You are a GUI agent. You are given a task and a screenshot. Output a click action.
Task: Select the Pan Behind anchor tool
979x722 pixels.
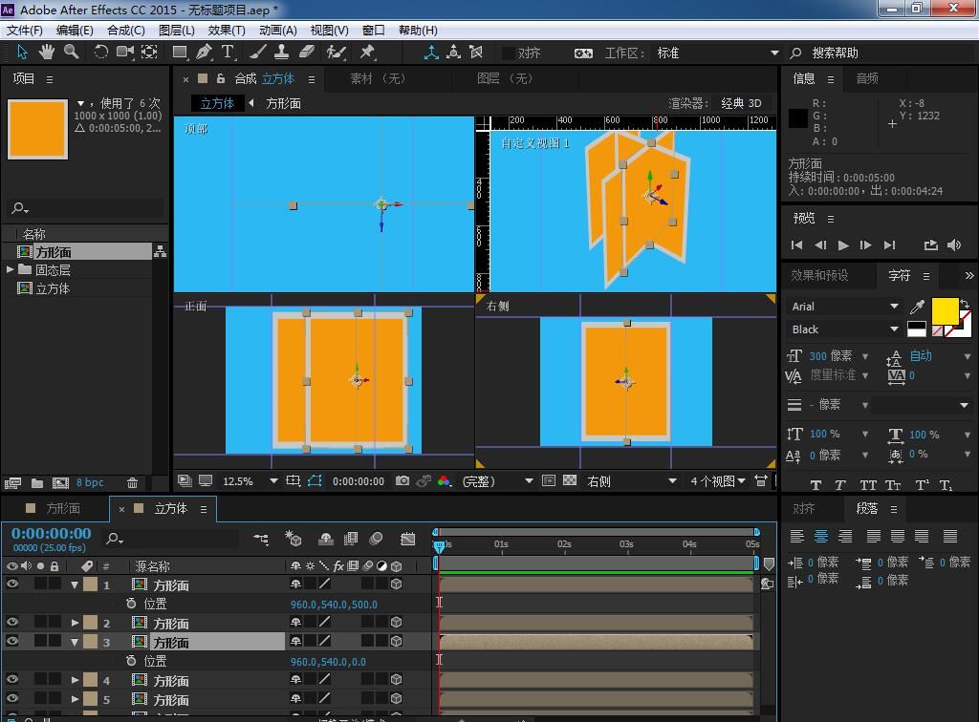tap(149, 53)
